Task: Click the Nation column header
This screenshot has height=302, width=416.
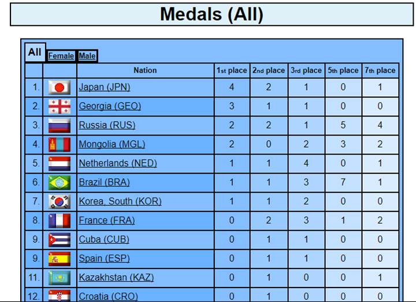Action: tap(145, 70)
